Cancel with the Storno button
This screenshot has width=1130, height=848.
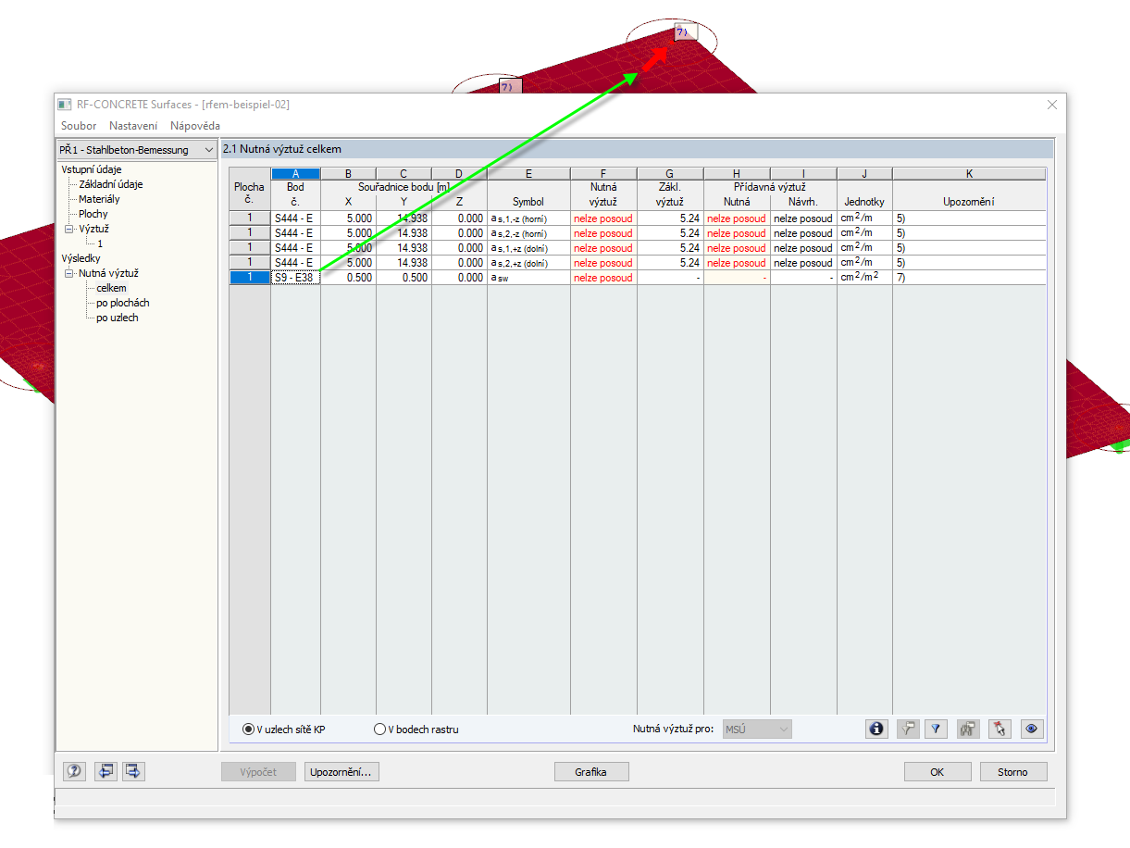[1012, 771]
